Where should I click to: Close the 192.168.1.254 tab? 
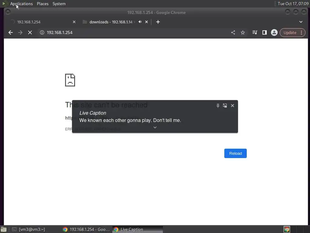[x=74, y=22]
